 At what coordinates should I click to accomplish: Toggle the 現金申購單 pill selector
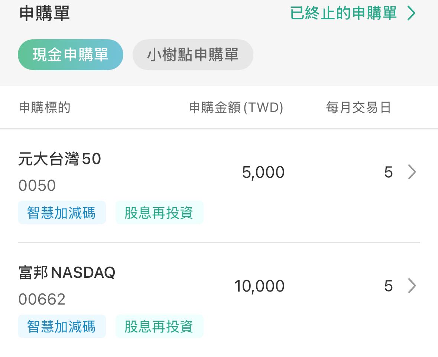[70, 54]
